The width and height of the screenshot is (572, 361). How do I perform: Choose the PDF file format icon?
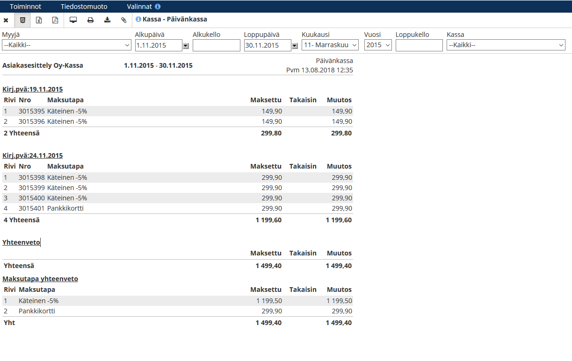[x=55, y=20]
